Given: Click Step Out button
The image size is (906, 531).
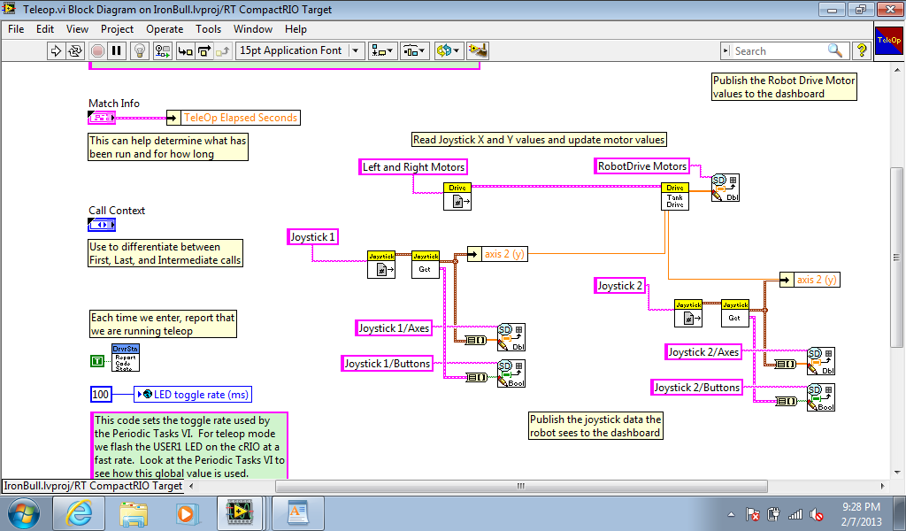Looking at the screenshot, I should (223, 50).
